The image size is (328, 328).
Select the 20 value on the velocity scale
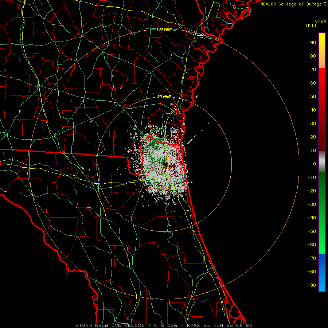click(313, 137)
